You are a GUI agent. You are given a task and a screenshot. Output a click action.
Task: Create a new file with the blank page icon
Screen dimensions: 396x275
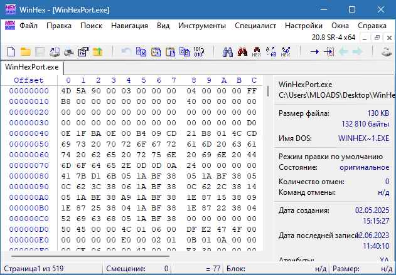11,51
